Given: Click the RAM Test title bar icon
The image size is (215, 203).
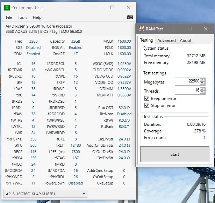Looking at the screenshot, I should pos(141,29).
